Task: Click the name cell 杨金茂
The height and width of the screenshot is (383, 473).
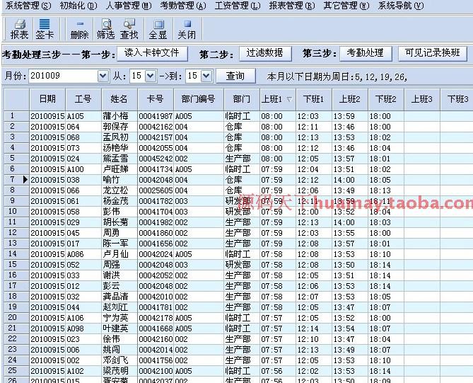Action: coord(119,201)
